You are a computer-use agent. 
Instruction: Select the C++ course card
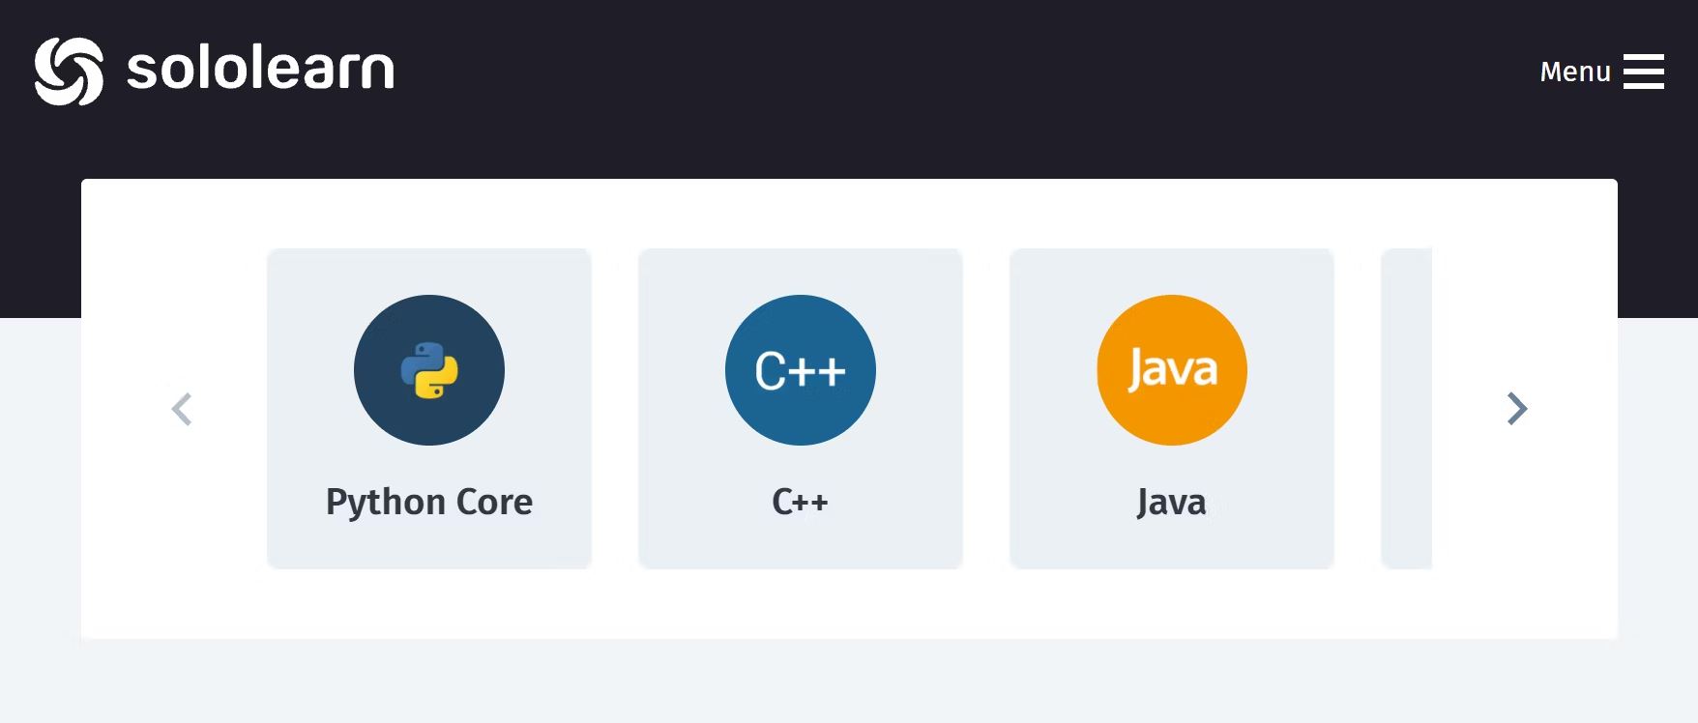(x=801, y=408)
